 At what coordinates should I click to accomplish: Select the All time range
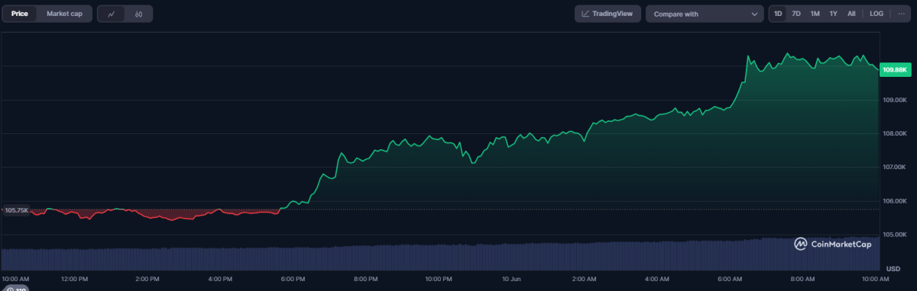(x=851, y=14)
